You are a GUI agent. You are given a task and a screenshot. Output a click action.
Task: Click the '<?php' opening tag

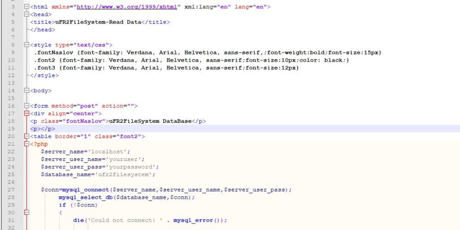pyautogui.click(x=39, y=144)
